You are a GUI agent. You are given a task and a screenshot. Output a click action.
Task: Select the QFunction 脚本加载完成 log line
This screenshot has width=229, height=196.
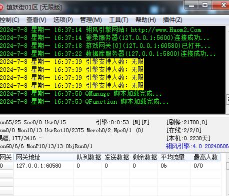pyautogui.click(x=84, y=102)
